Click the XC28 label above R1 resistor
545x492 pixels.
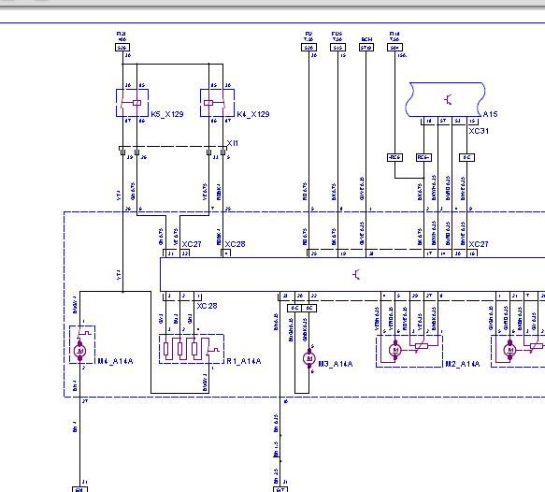tap(207, 306)
